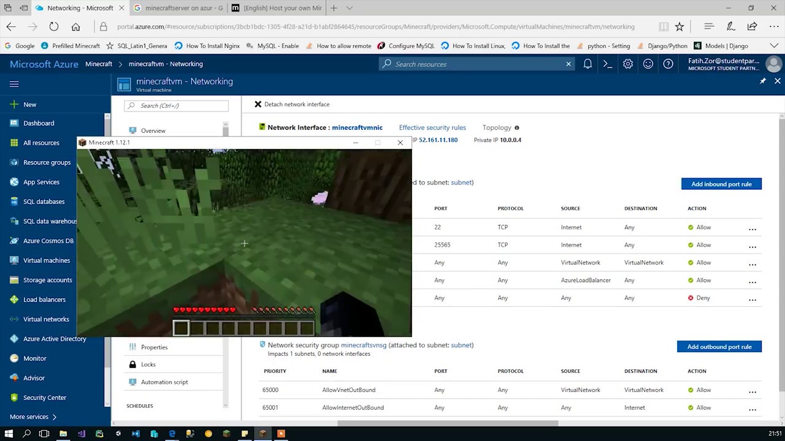Click Add inbound port rule
Viewport: 785px width, 441px height.
click(x=721, y=184)
